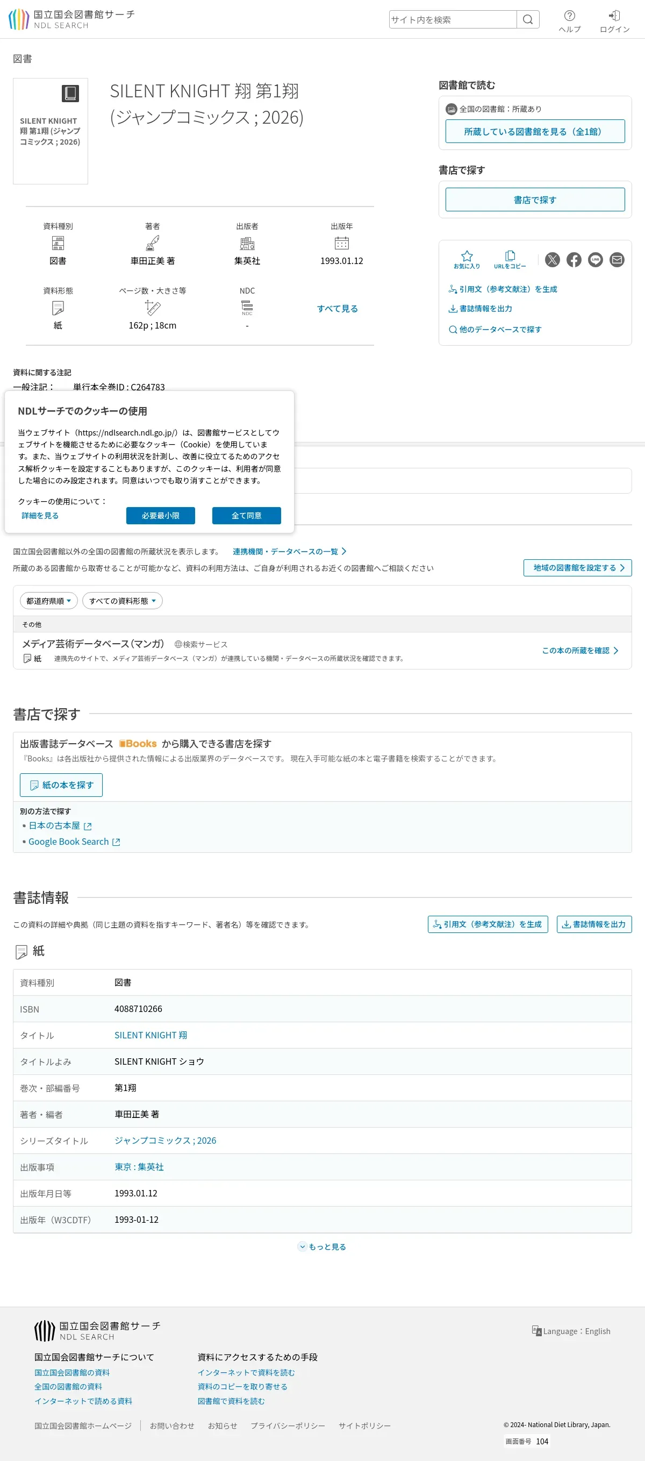Click the login (ログイン) icon
Screen dimensions: 645x1461
[614, 22]
